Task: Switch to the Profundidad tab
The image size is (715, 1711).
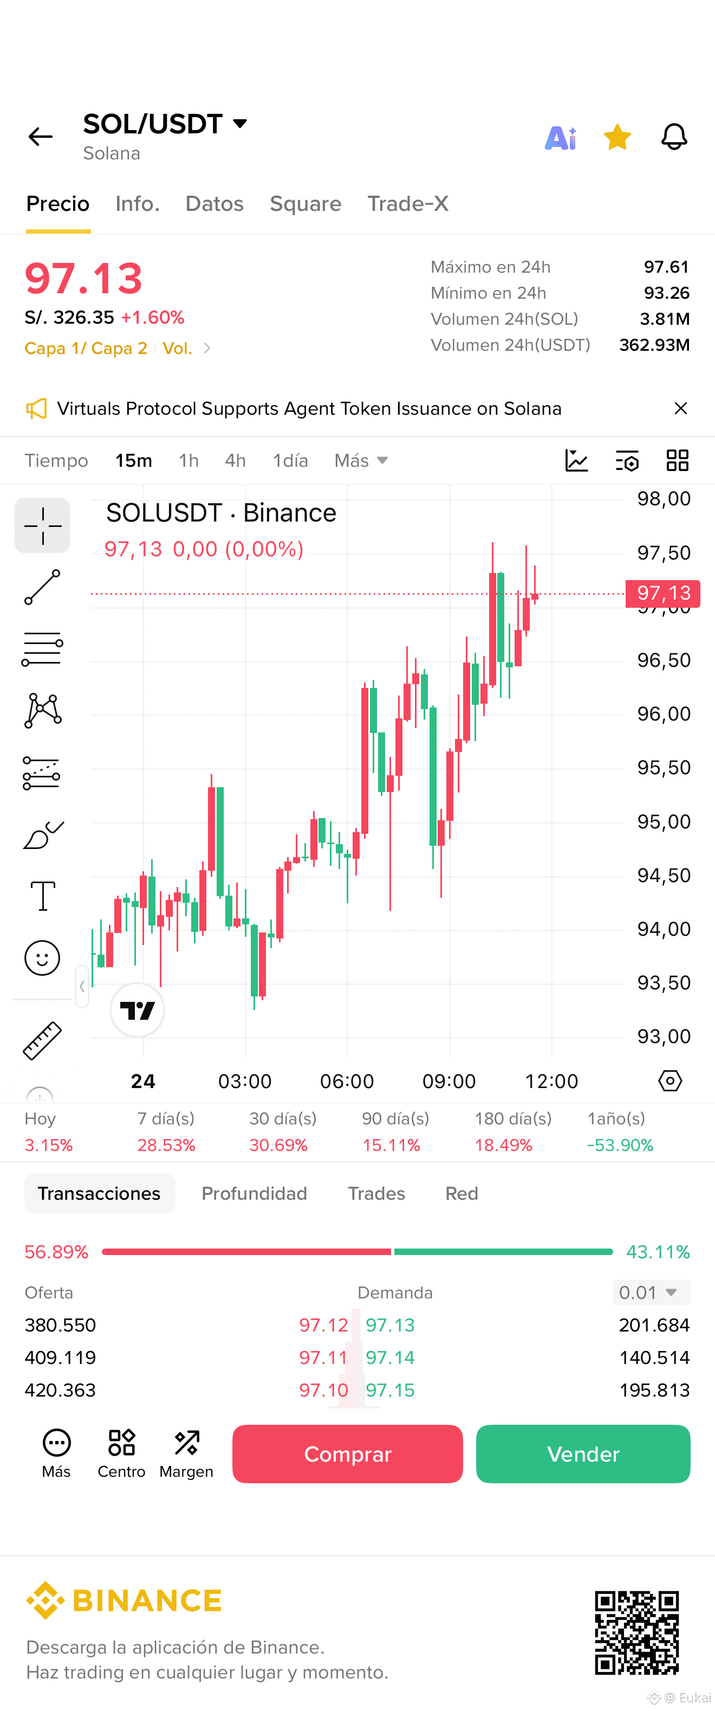Action: [x=254, y=1194]
